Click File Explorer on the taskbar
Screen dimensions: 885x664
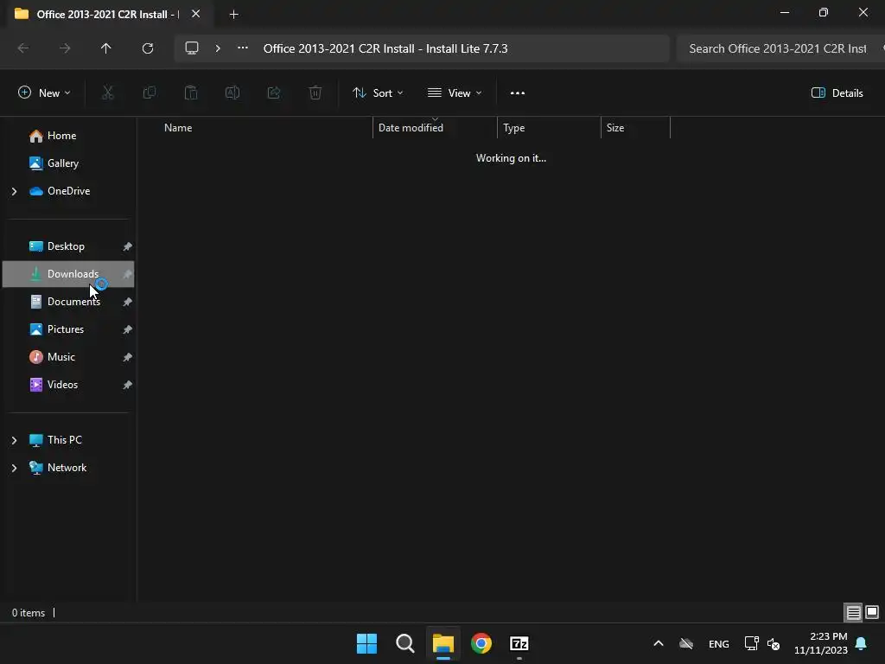[x=443, y=643]
